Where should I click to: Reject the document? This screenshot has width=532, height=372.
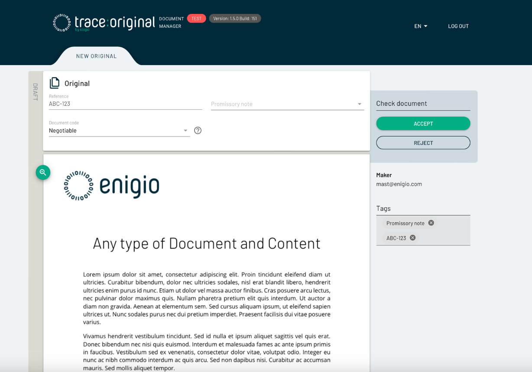[423, 143]
